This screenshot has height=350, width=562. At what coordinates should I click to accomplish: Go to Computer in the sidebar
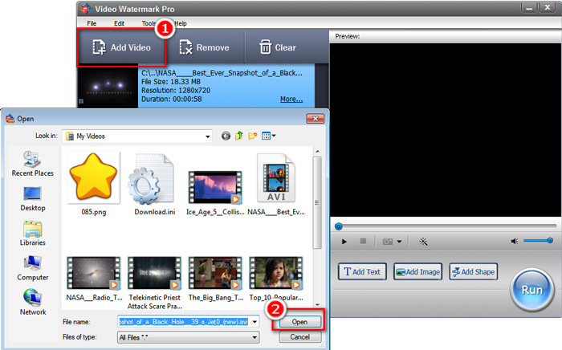33,268
